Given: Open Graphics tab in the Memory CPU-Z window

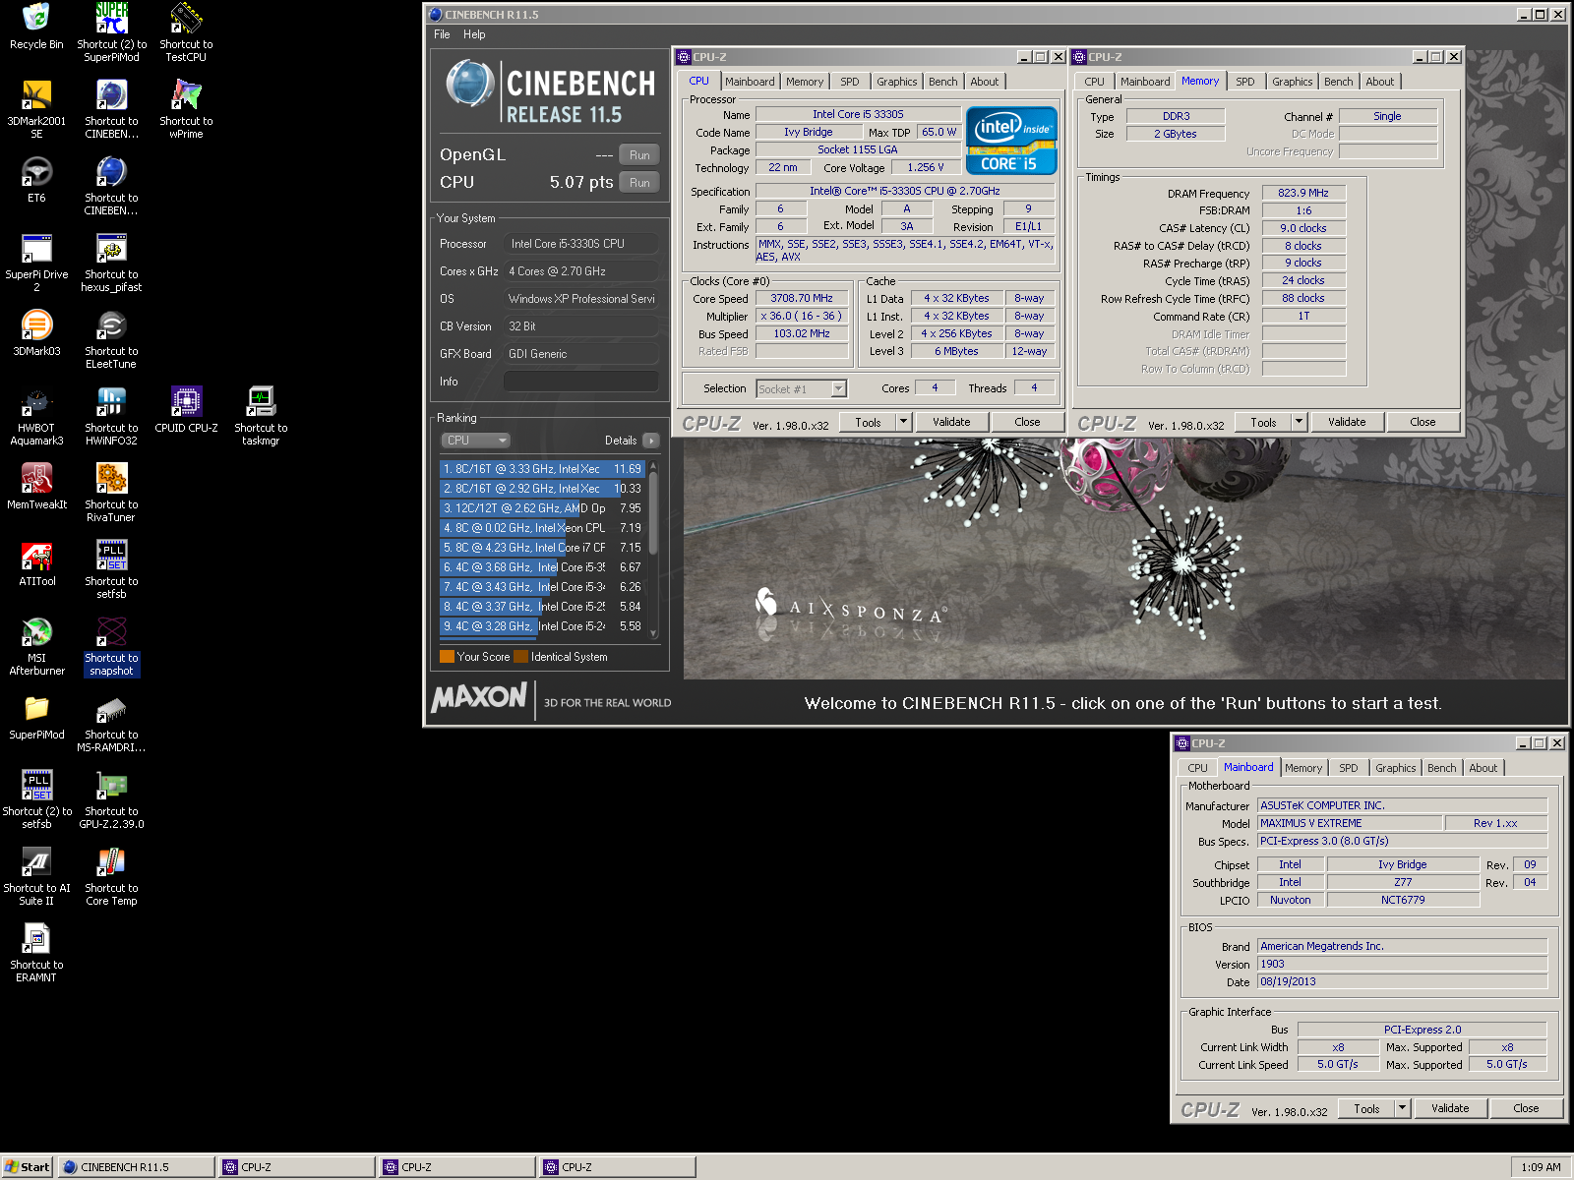Looking at the screenshot, I should (x=1292, y=82).
